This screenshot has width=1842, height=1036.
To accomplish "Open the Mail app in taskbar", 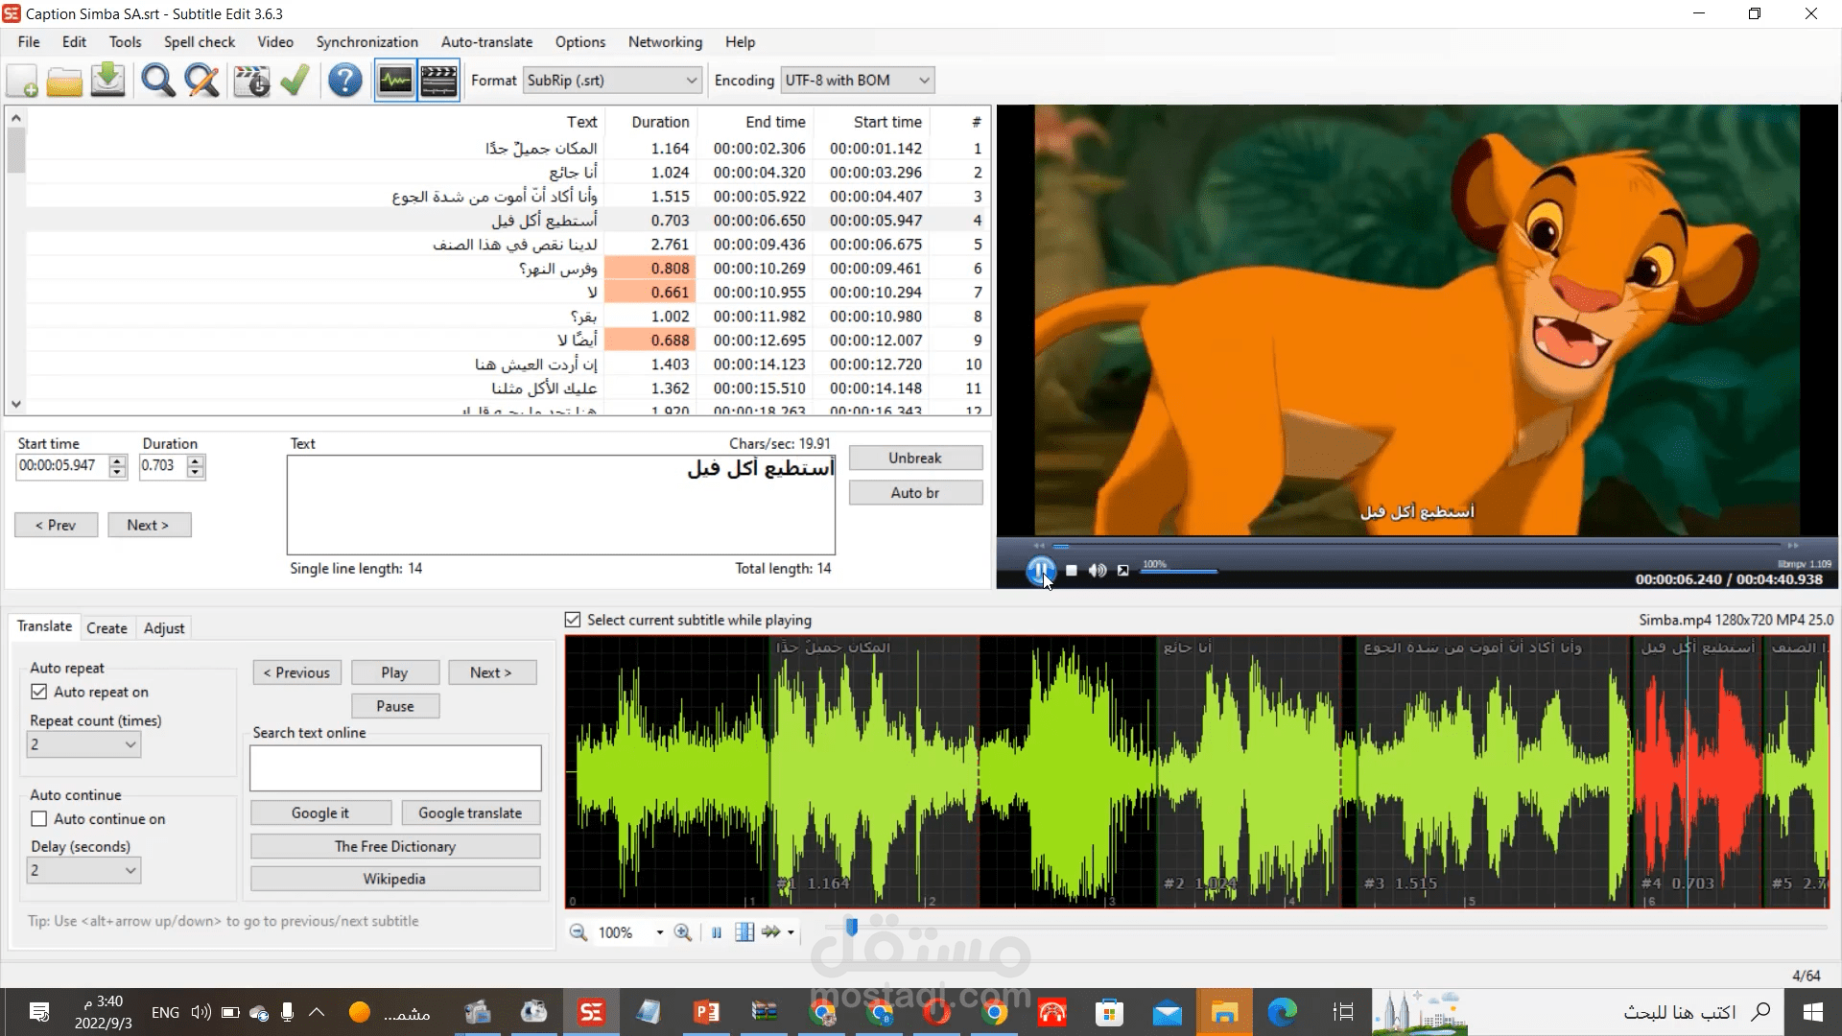I will [1167, 1012].
